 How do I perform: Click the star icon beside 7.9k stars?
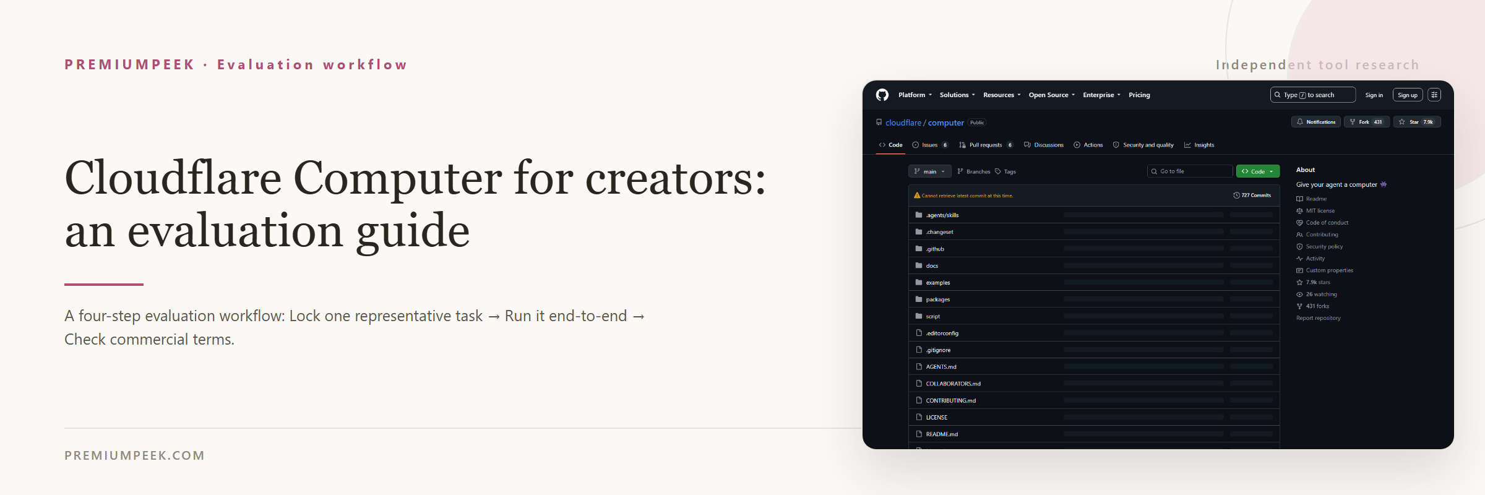1299,282
